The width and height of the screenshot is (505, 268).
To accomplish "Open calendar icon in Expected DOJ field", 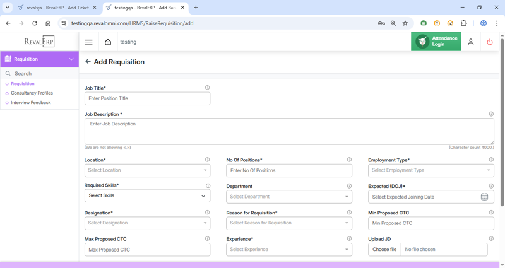I will 484,197.
